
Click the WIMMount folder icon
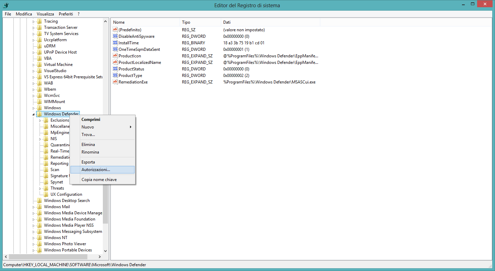pos(39,102)
